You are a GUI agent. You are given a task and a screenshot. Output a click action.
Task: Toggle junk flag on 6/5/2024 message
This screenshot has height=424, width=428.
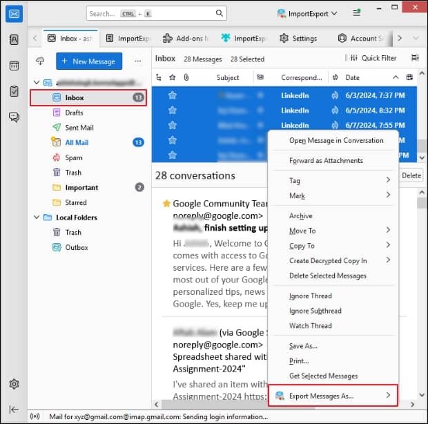point(335,110)
